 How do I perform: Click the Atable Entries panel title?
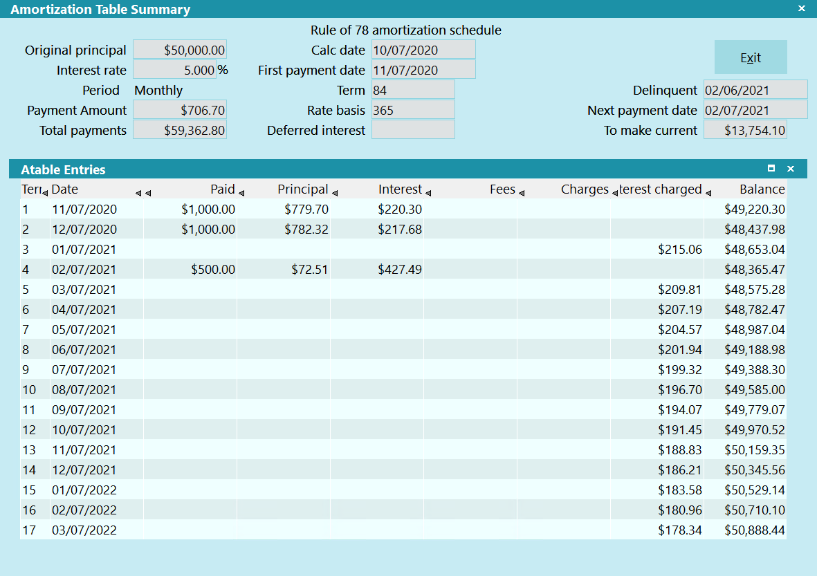pyautogui.click(x=63, y=169)
